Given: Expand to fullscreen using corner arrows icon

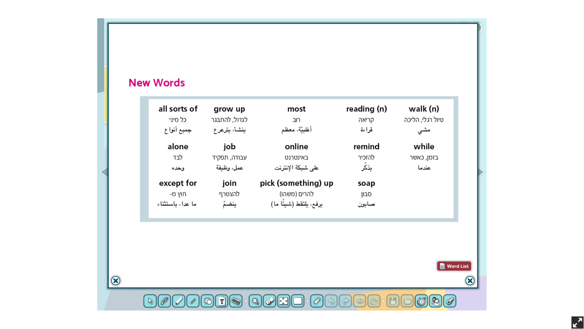Looking at the screenshot, I should [x=577, y=322].
